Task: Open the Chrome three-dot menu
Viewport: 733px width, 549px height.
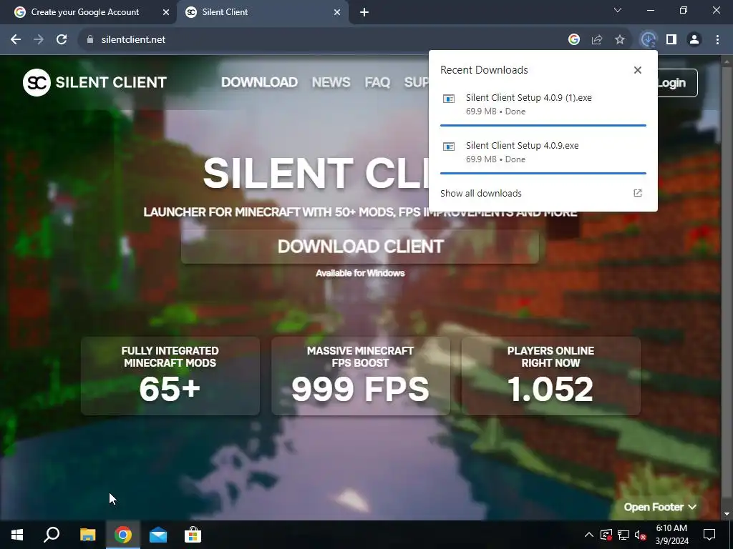Action: click(717, 40)
